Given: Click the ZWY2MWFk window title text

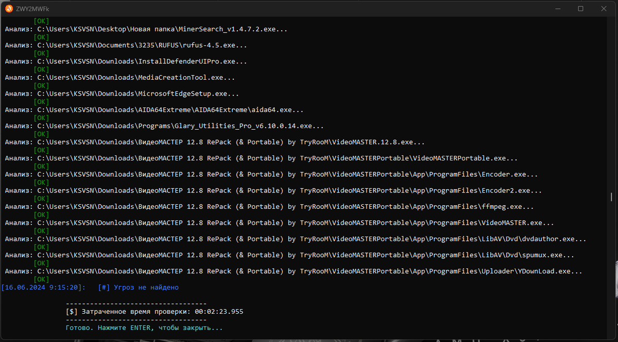Looking at the screenshot, I should pos(33,8).
